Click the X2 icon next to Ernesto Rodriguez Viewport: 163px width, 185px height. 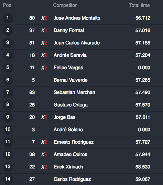(44, 142)
